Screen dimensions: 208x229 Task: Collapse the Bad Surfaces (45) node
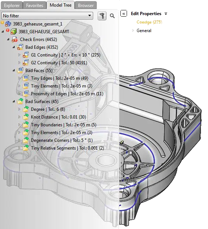tap(14, 101)
